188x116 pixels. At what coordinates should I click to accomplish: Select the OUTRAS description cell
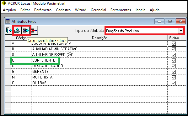pyautogui.click(x=99, y=83)
